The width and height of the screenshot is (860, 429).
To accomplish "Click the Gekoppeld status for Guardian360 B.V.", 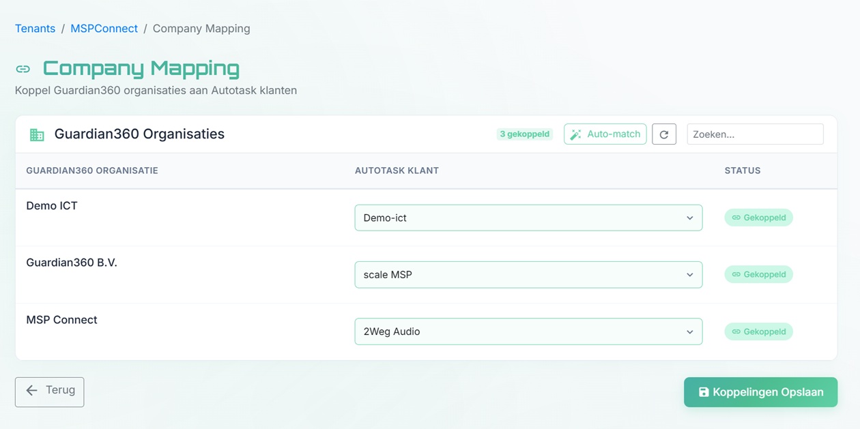I will [x=758, y=275].
